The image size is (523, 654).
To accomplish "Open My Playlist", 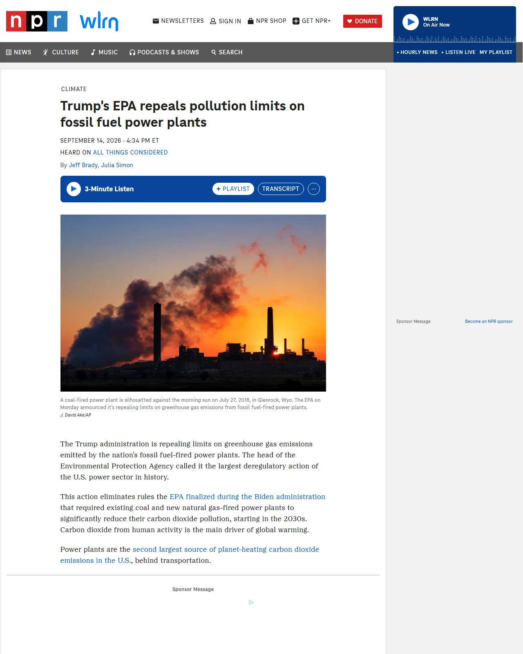I will (496, 52).
